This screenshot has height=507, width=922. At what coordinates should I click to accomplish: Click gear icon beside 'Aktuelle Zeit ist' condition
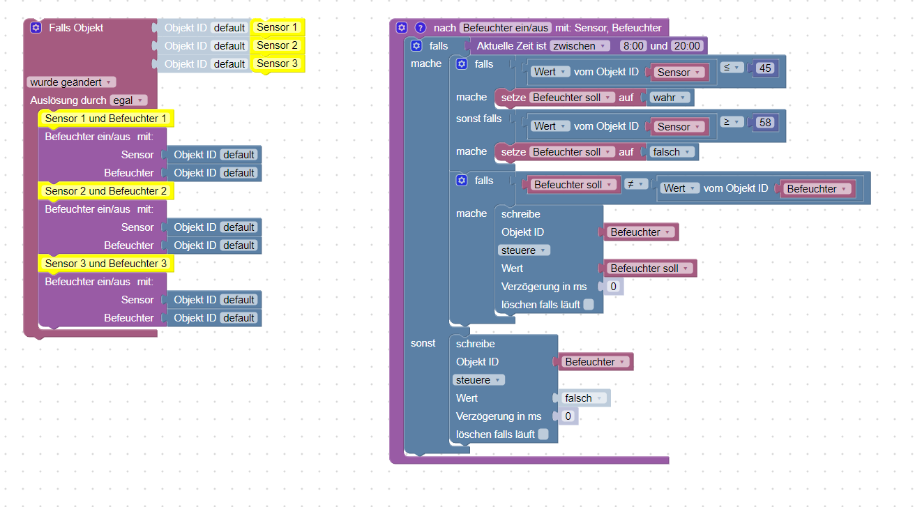tap(416, 46)
